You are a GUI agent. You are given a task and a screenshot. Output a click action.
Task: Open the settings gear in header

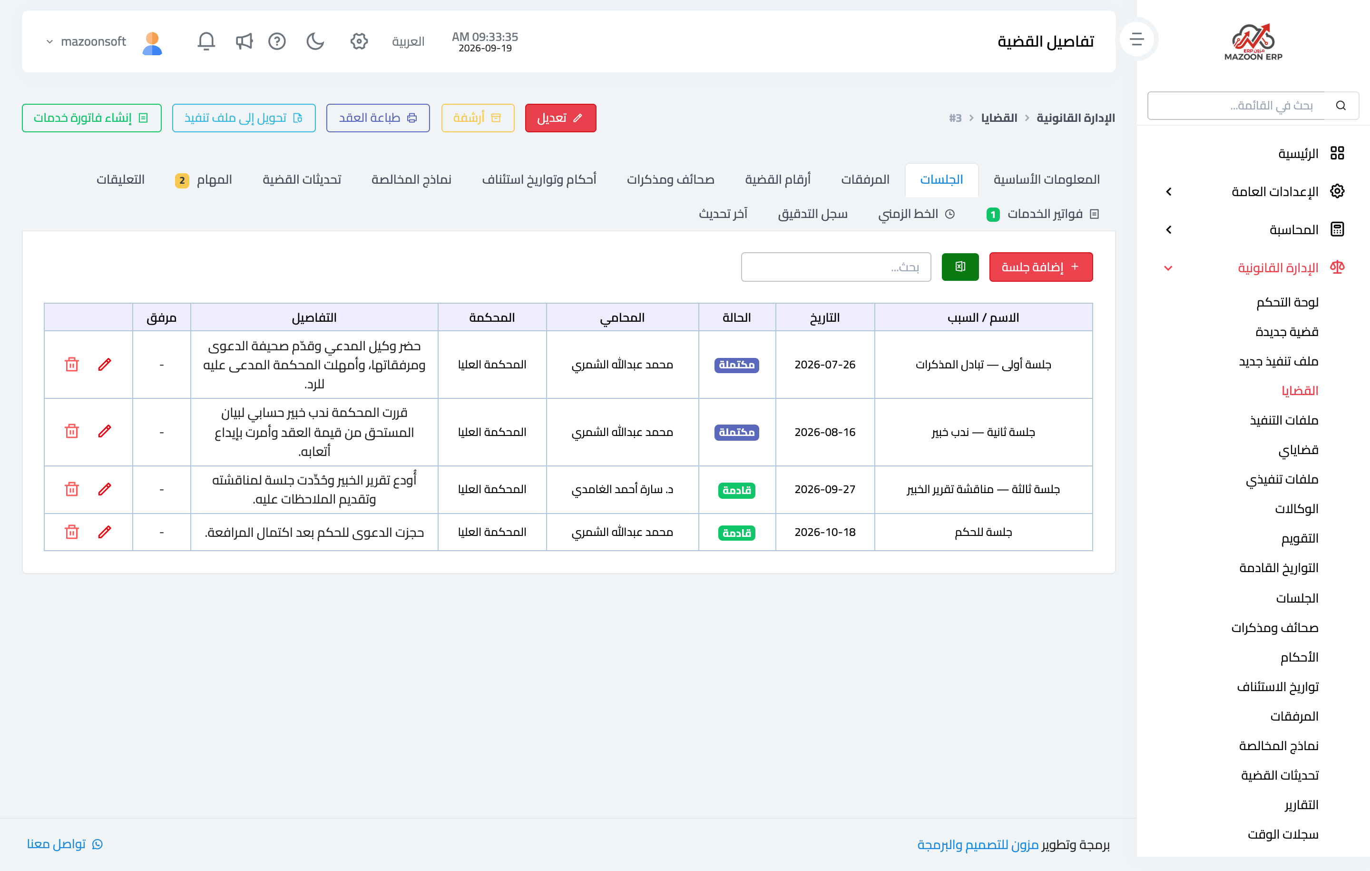(359, 41)
